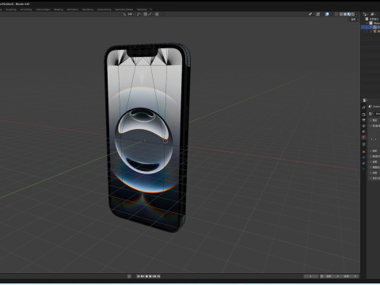Open the Compositing workspace tab

(104, 9)
